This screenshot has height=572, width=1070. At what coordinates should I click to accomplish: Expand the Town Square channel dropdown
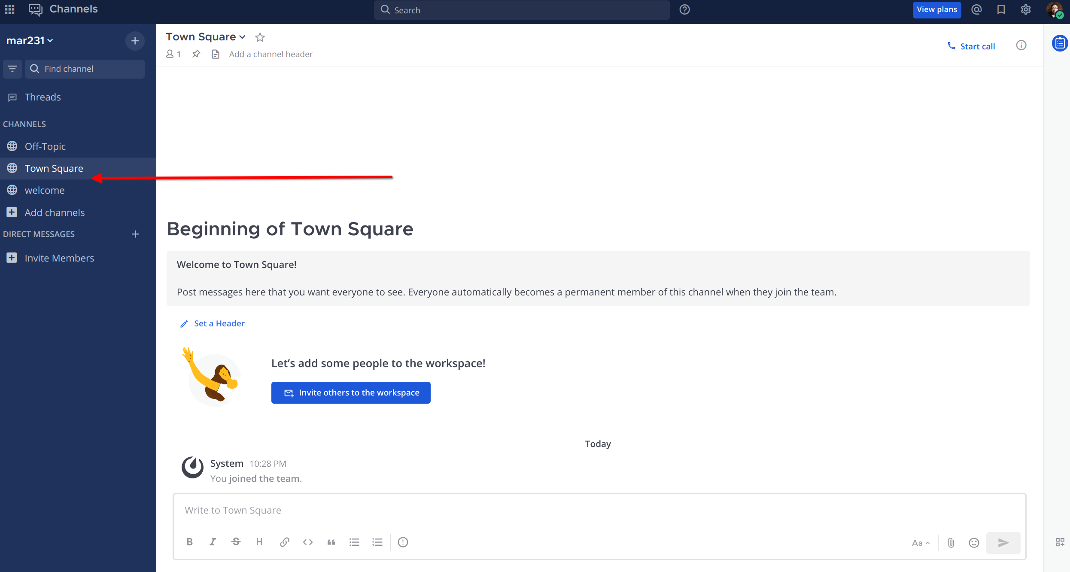click(x=206, y=37)
